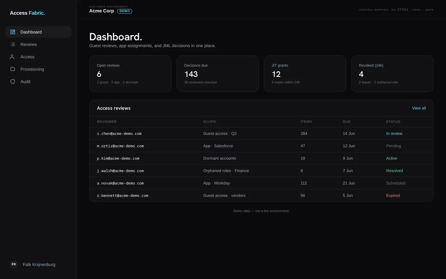Image resolution: width=446 pixels, height=279 pixels.
Task: Click the Access reviews panel heading
Action: (114, 108)
